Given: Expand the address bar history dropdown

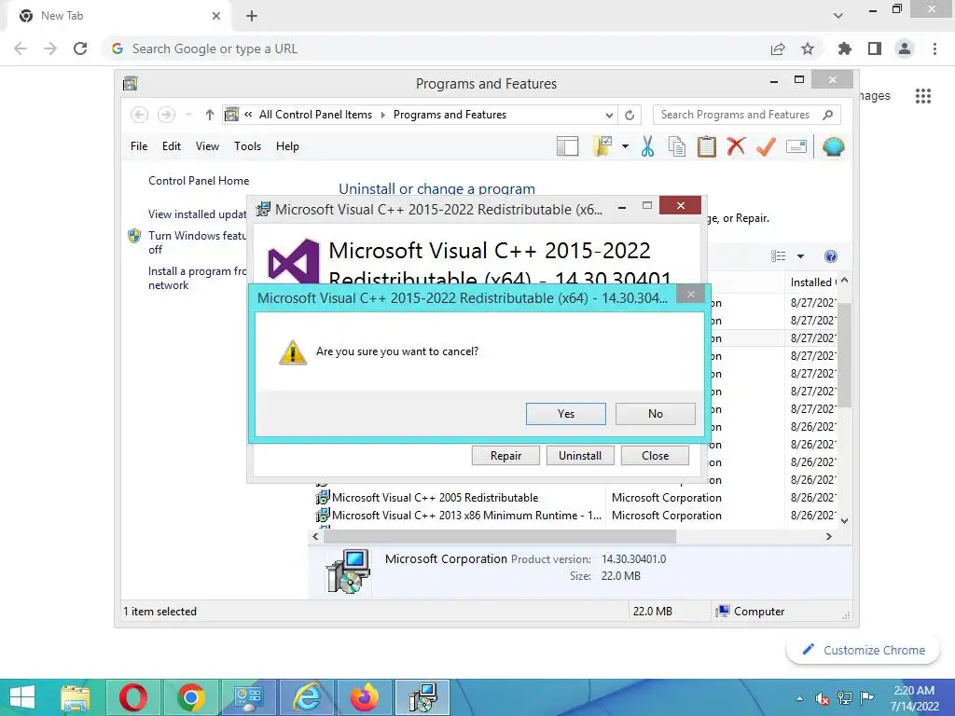Looking at the screenshot, I should [x=609, y=115].
